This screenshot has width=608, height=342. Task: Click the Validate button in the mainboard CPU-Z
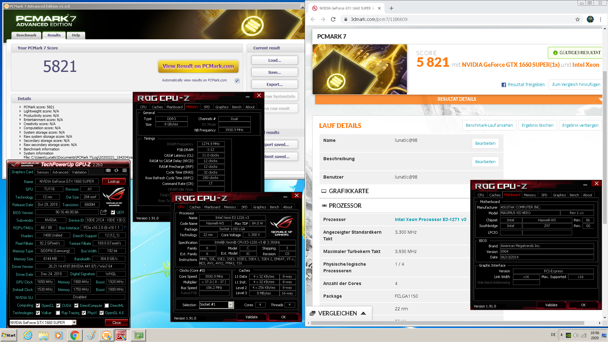(x=551, y=305)
